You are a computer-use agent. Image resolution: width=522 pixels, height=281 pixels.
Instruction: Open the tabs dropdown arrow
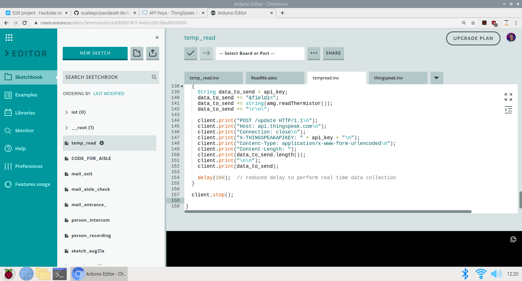click(x=436, y=78)
